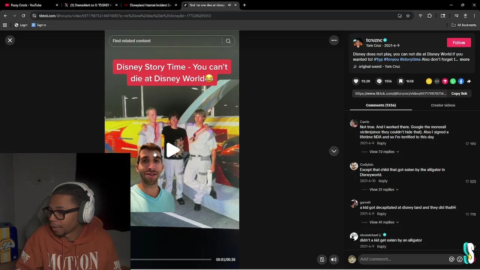Expand View 21 replies under Codylolz's comment
The height and width of the screenshot is (270, 480).
tap(384, 189)
